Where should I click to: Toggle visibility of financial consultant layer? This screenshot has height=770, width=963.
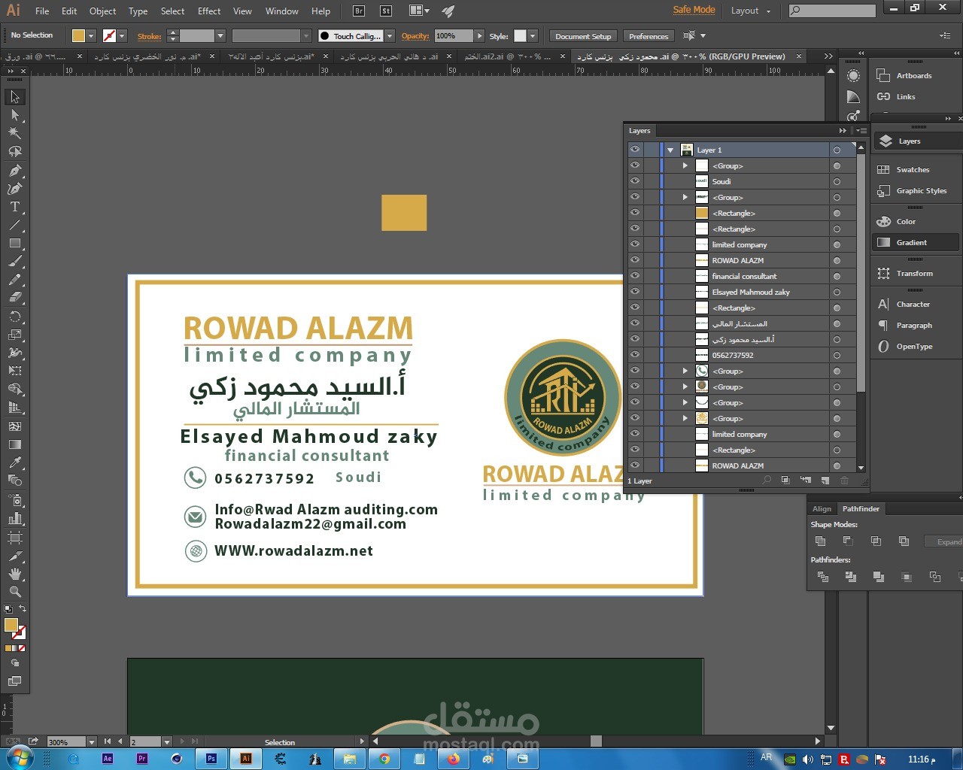pos(635,276)
